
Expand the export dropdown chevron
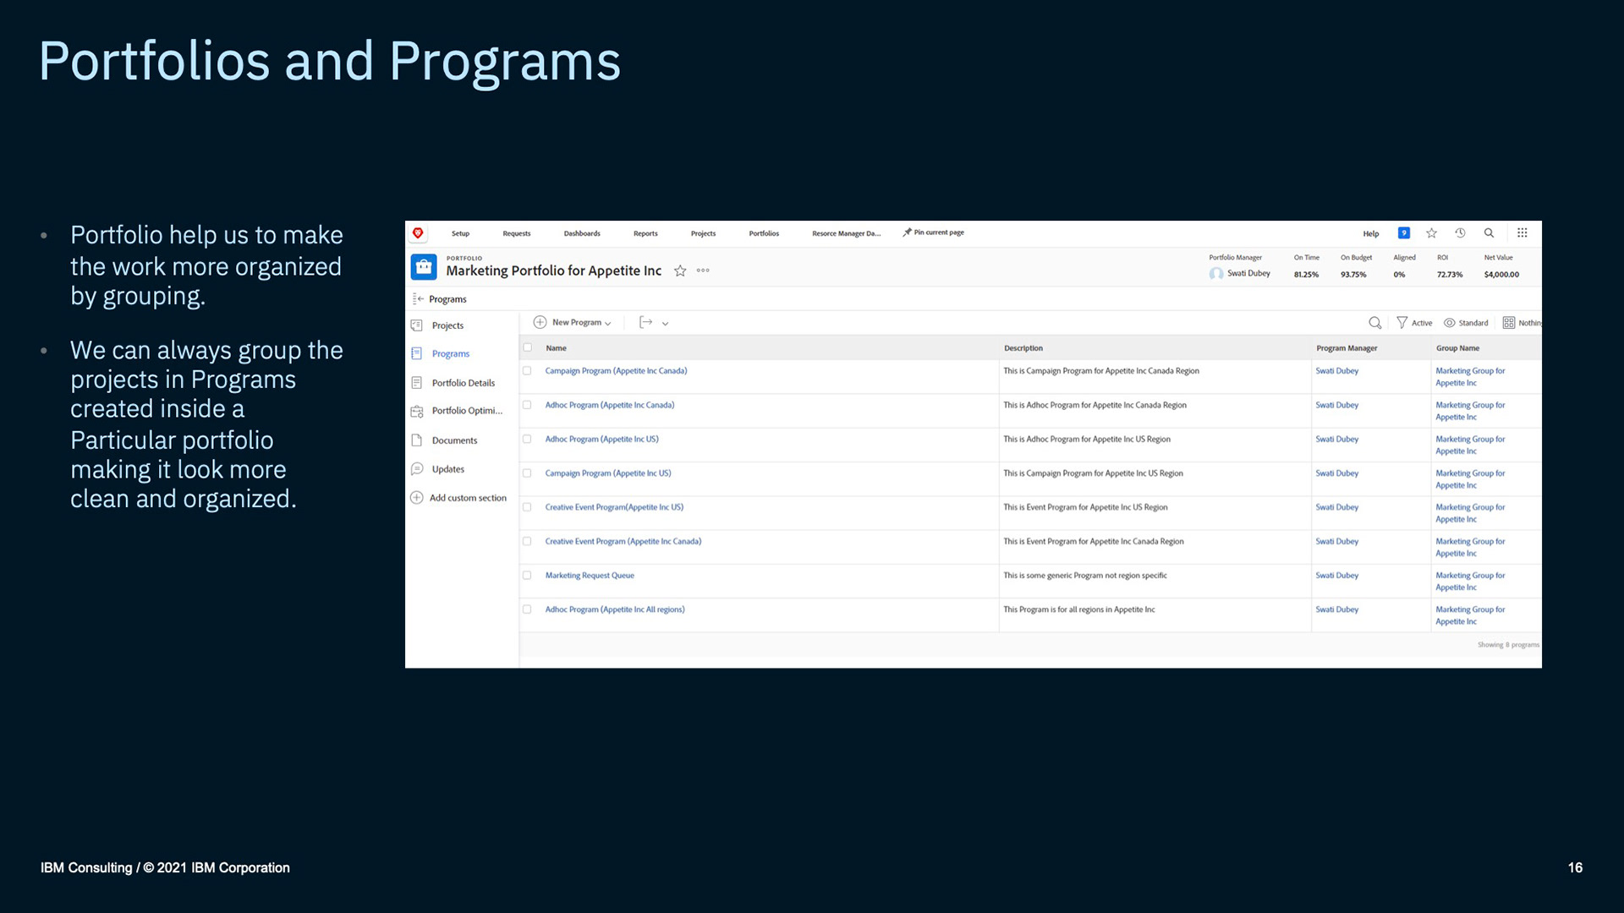(x=665, y=323)
